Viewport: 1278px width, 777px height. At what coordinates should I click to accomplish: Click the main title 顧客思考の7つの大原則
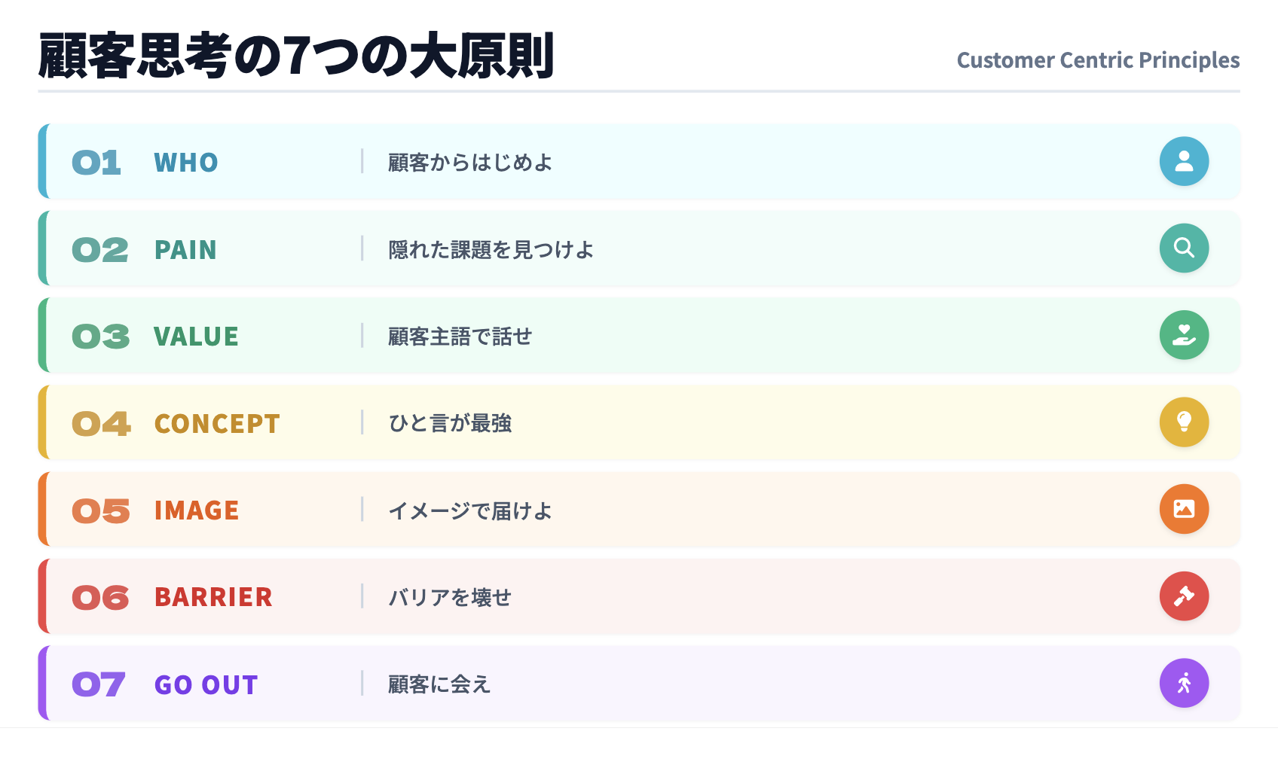pos(296,56)
